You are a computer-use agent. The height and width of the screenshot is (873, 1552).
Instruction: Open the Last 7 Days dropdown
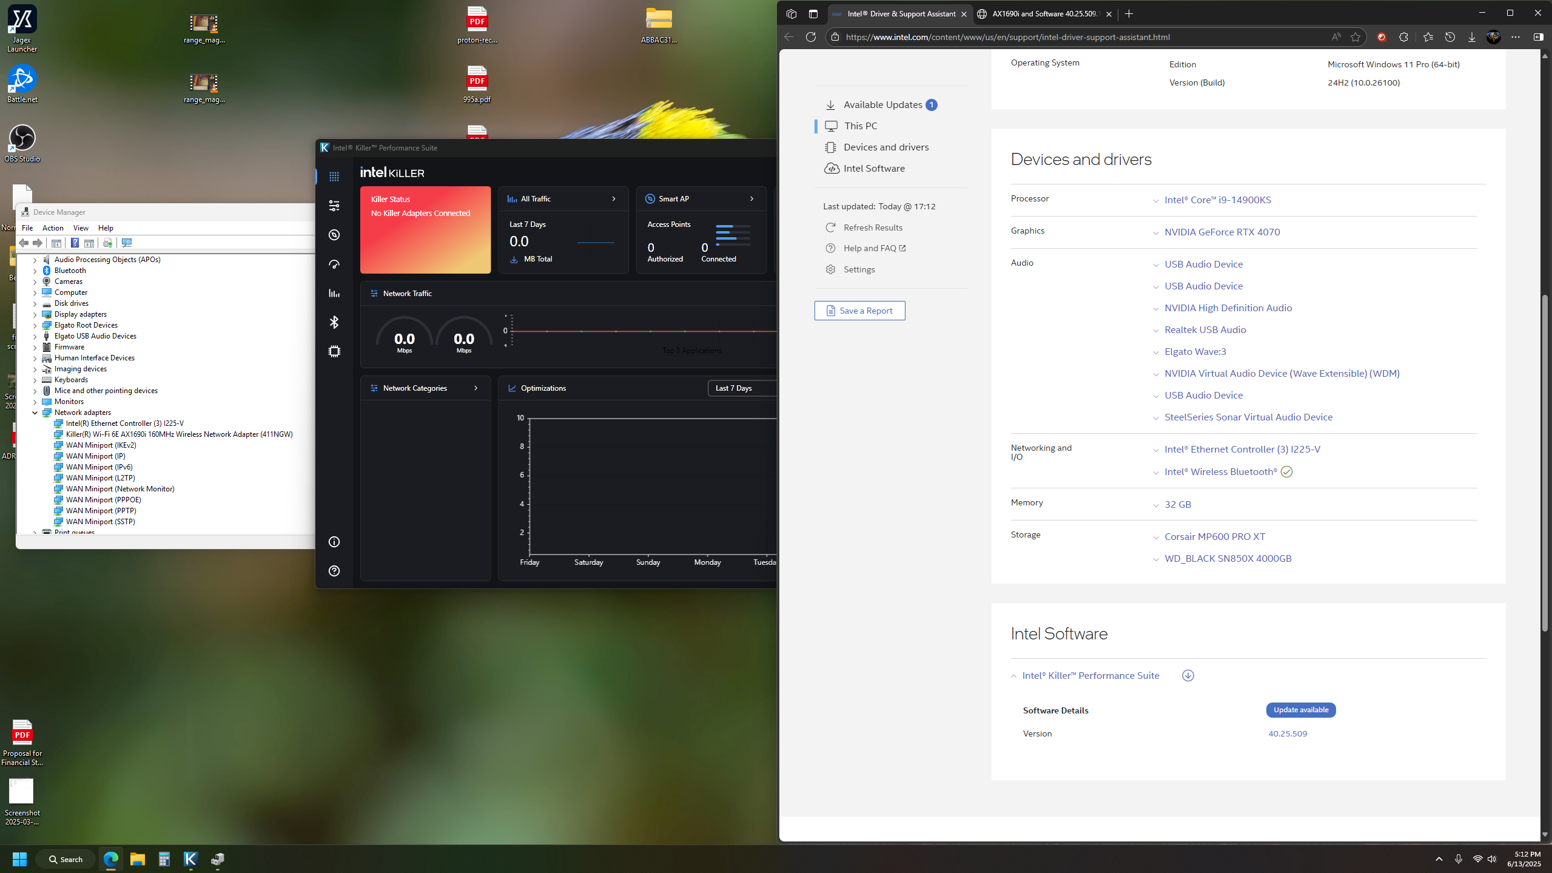coord(741,388)
